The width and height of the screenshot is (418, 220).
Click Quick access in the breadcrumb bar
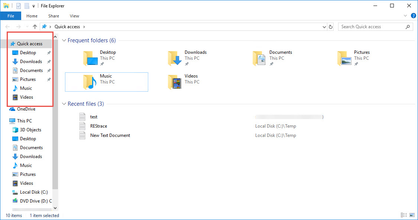click(67, 26)
